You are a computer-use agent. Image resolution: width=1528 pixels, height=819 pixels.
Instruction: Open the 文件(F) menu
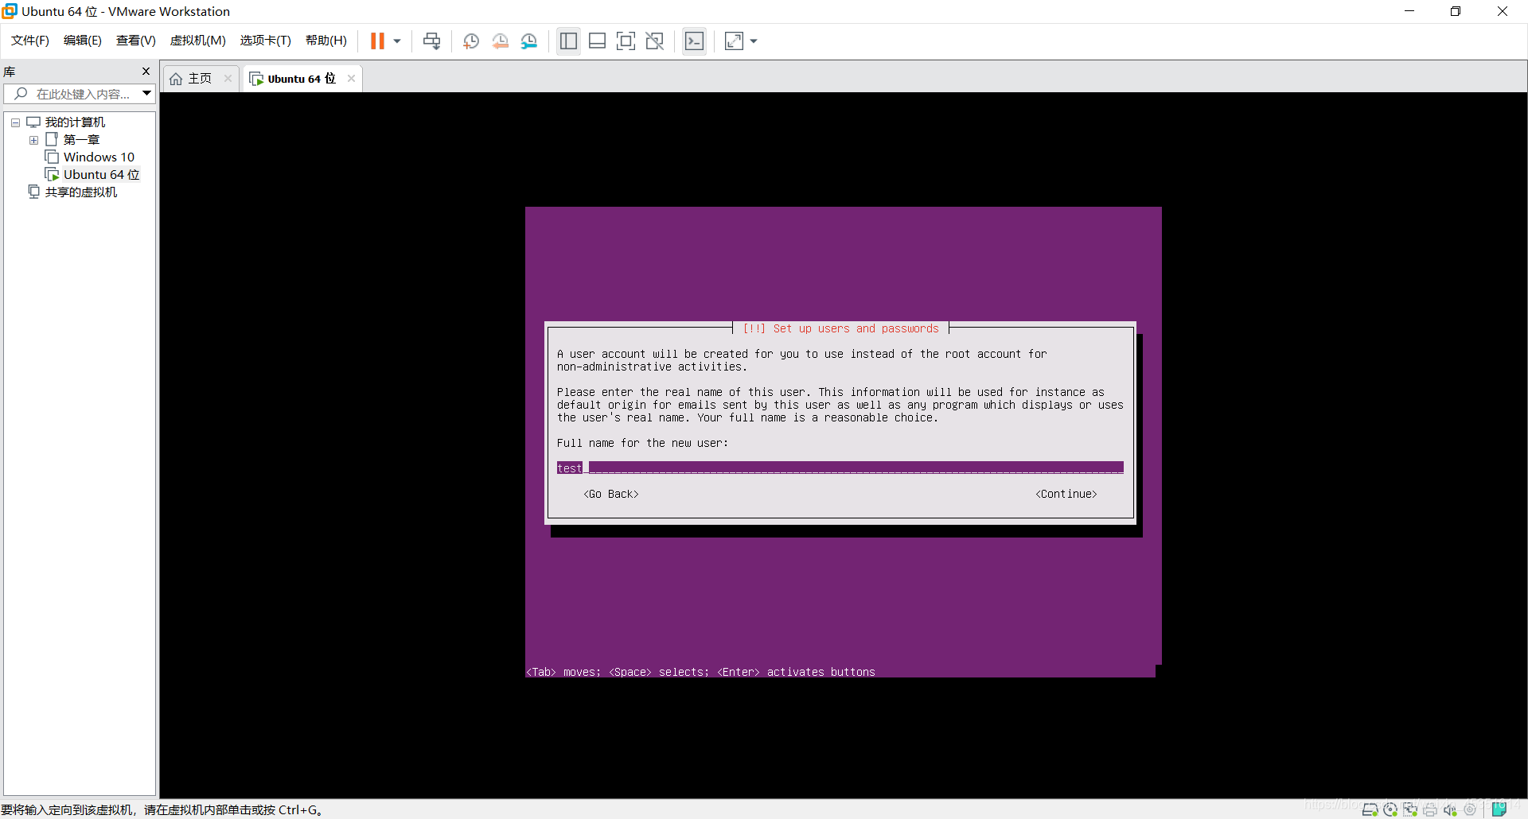pos(30,41)
